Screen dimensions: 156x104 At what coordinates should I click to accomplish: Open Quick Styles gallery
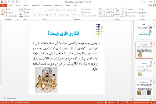pos(122,13)
